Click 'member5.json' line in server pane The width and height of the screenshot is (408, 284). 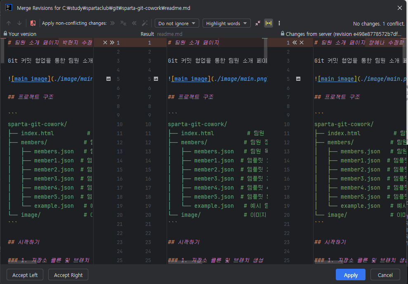[361, 197]
